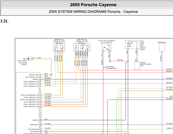Select the SENSOR GND pin 1 label
Screen dimensions: 173x134
click(34, 75)
